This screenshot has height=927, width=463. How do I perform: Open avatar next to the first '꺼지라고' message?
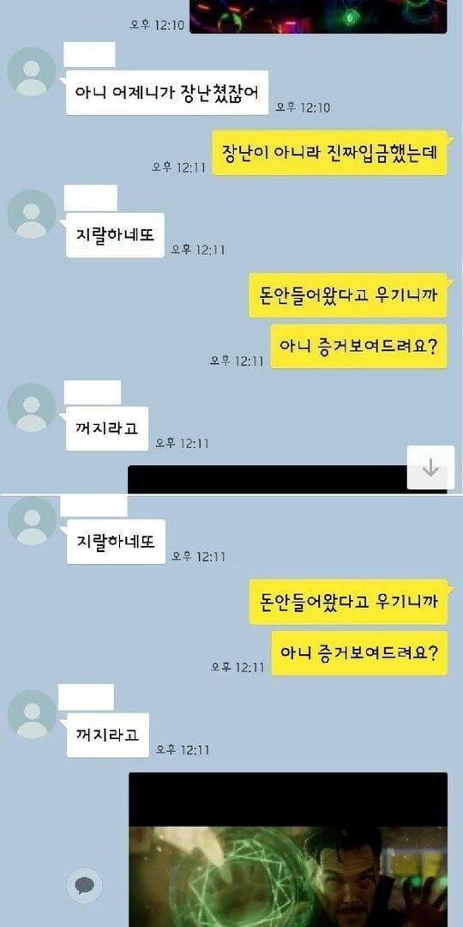tap(32, 408)
